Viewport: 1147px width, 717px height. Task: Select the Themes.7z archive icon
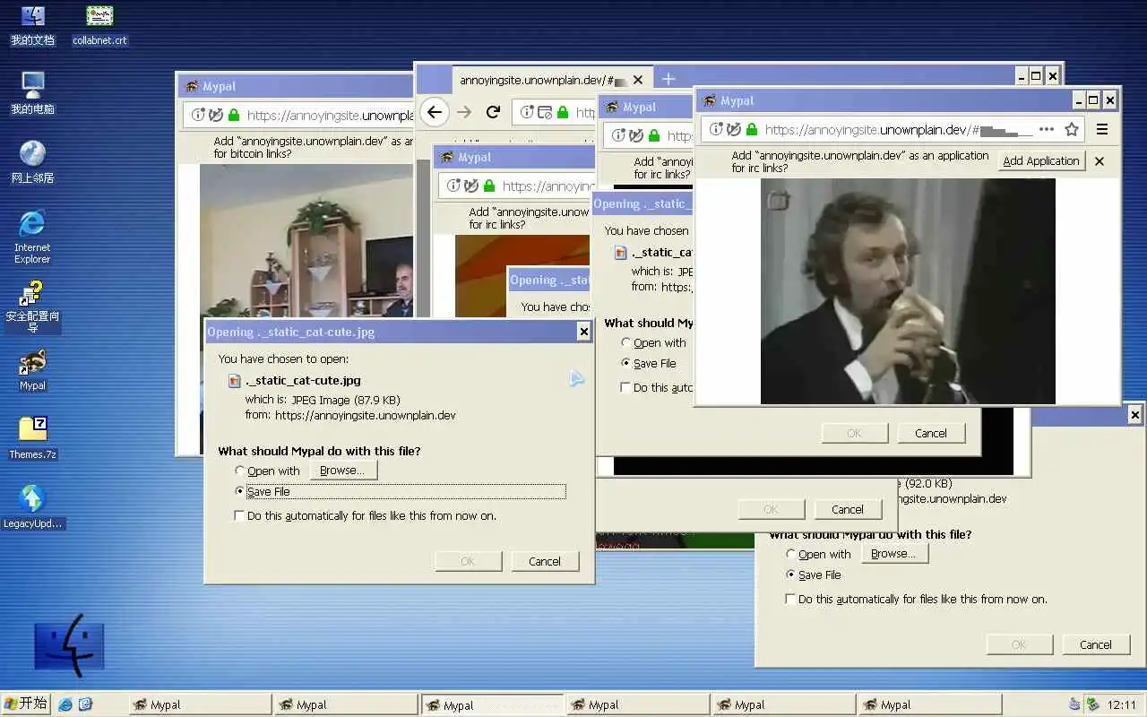click(x=32, y=438)
